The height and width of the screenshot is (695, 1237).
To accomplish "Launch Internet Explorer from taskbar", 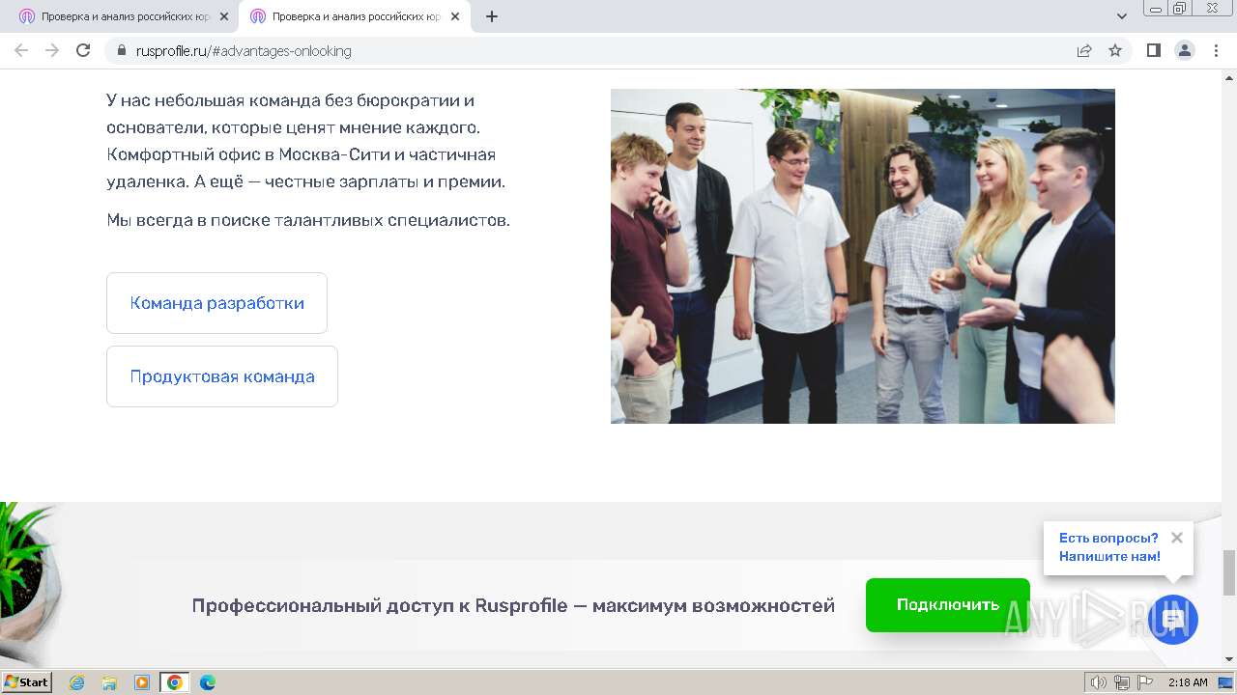I will (x=76, y=682).
